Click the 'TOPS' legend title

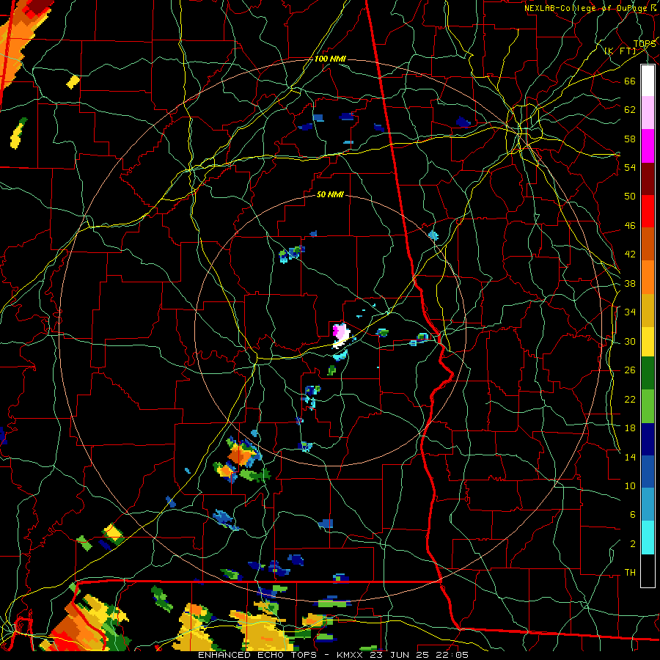[x=645, y=44]
